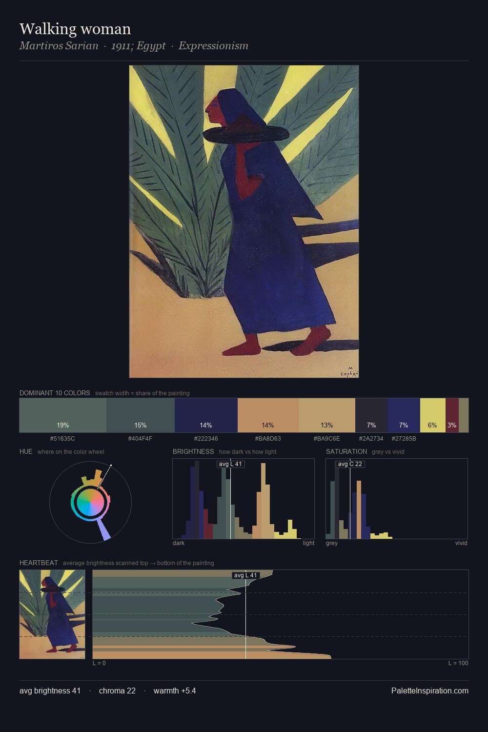The image size is (488, 732).
Task: Click the olive swatch at strip end
Action: (x=464, y=415)
